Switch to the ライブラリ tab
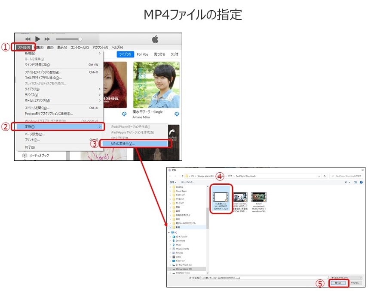This screenshot has width=386, height=291. [126, 54]
